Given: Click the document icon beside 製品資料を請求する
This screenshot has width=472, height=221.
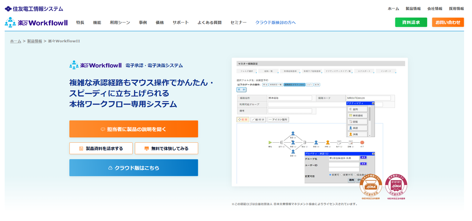Looking at the screenshot, I should 81,149.
